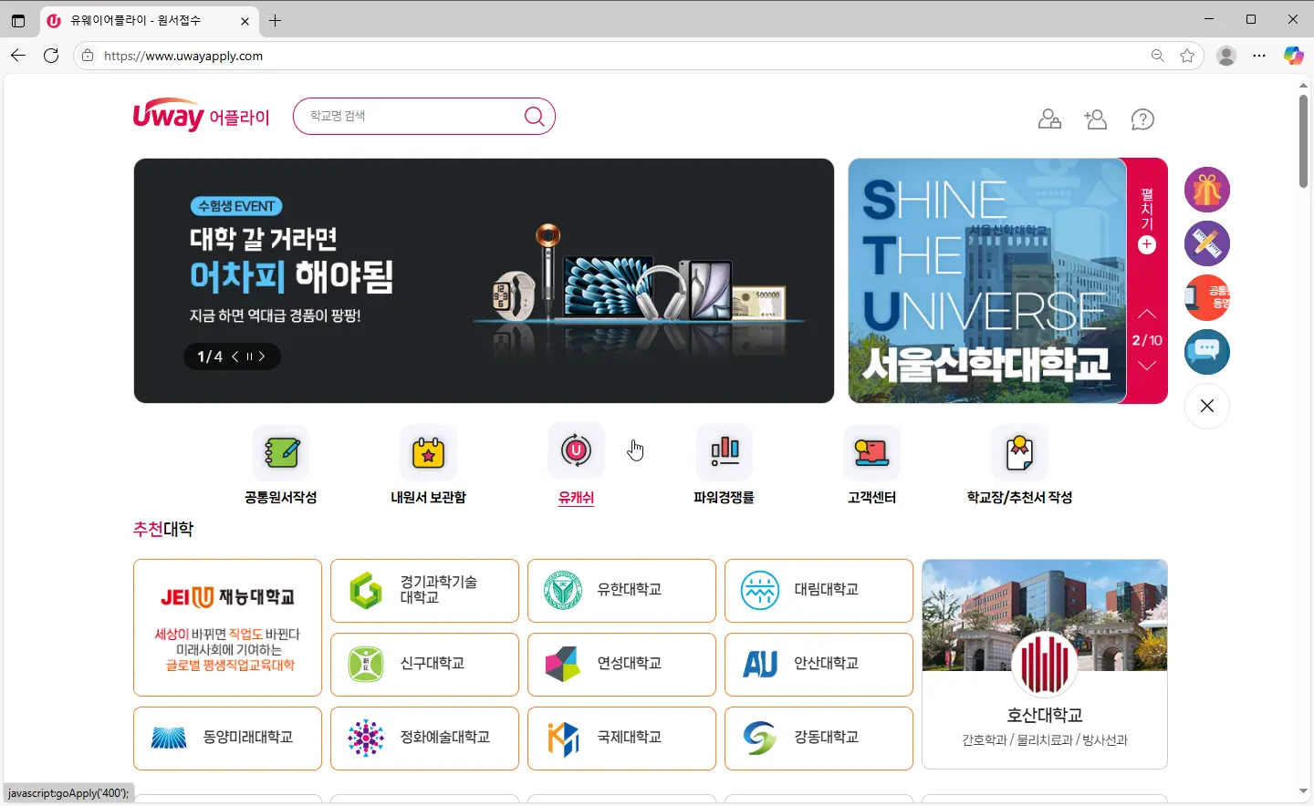Show next university banner with down chevron

pyautogui.click(x=1147, y=366)
